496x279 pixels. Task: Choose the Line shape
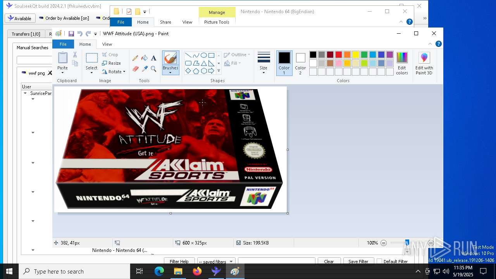(x=188, y=55)
